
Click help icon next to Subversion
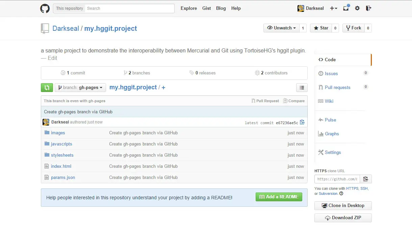(341, 194)
